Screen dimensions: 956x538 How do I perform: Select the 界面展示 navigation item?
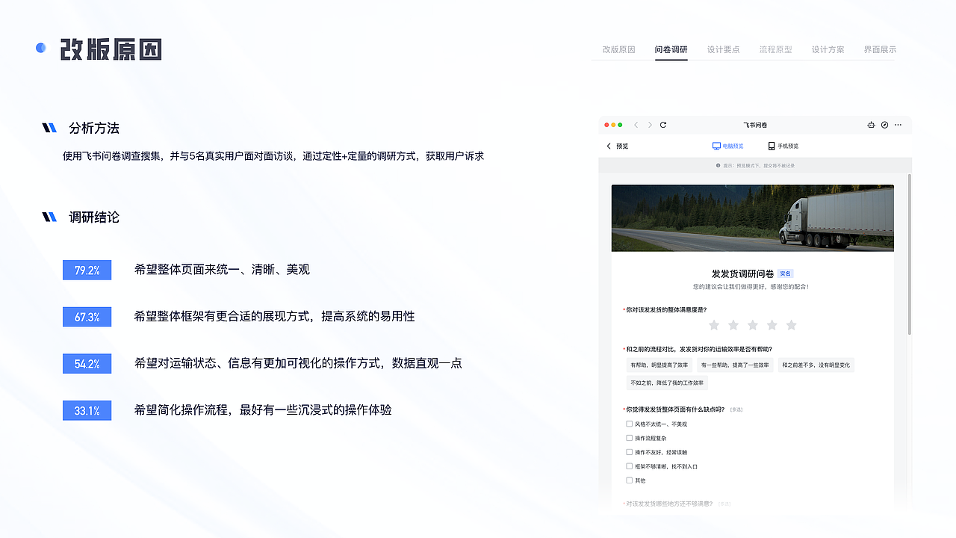(x=878, y=49)
